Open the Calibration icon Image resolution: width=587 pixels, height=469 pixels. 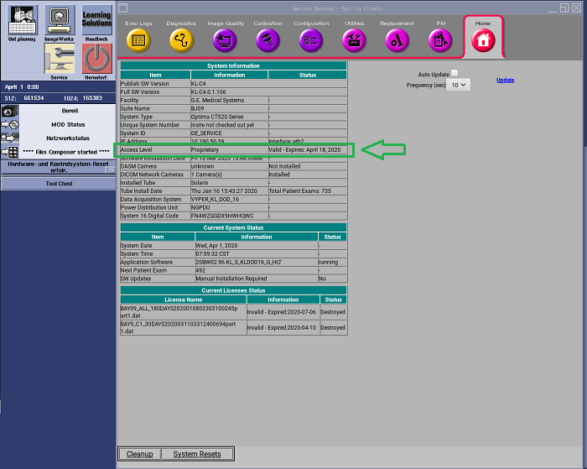(268, 39)
